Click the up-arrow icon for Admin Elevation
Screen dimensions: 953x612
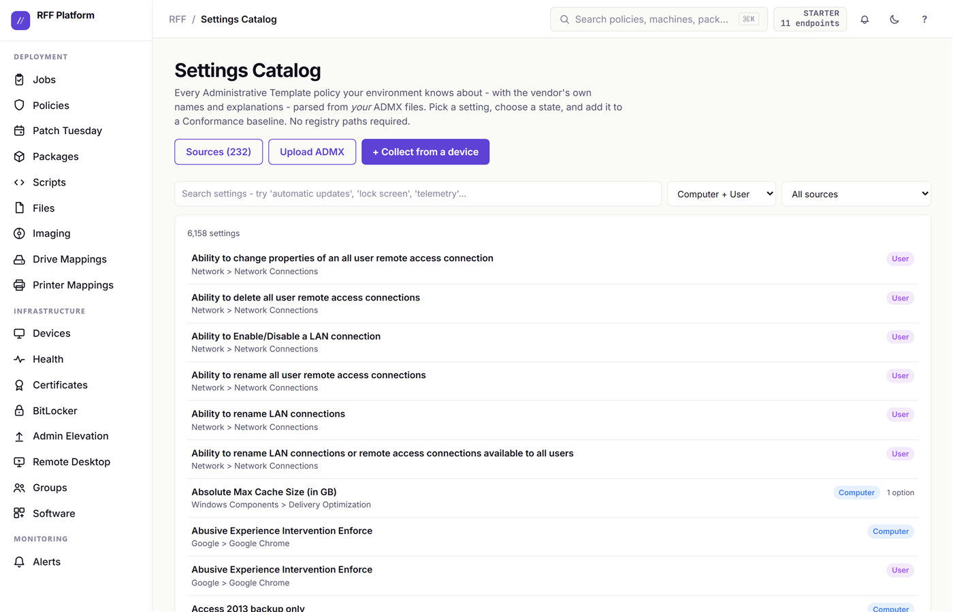[19, 436]
